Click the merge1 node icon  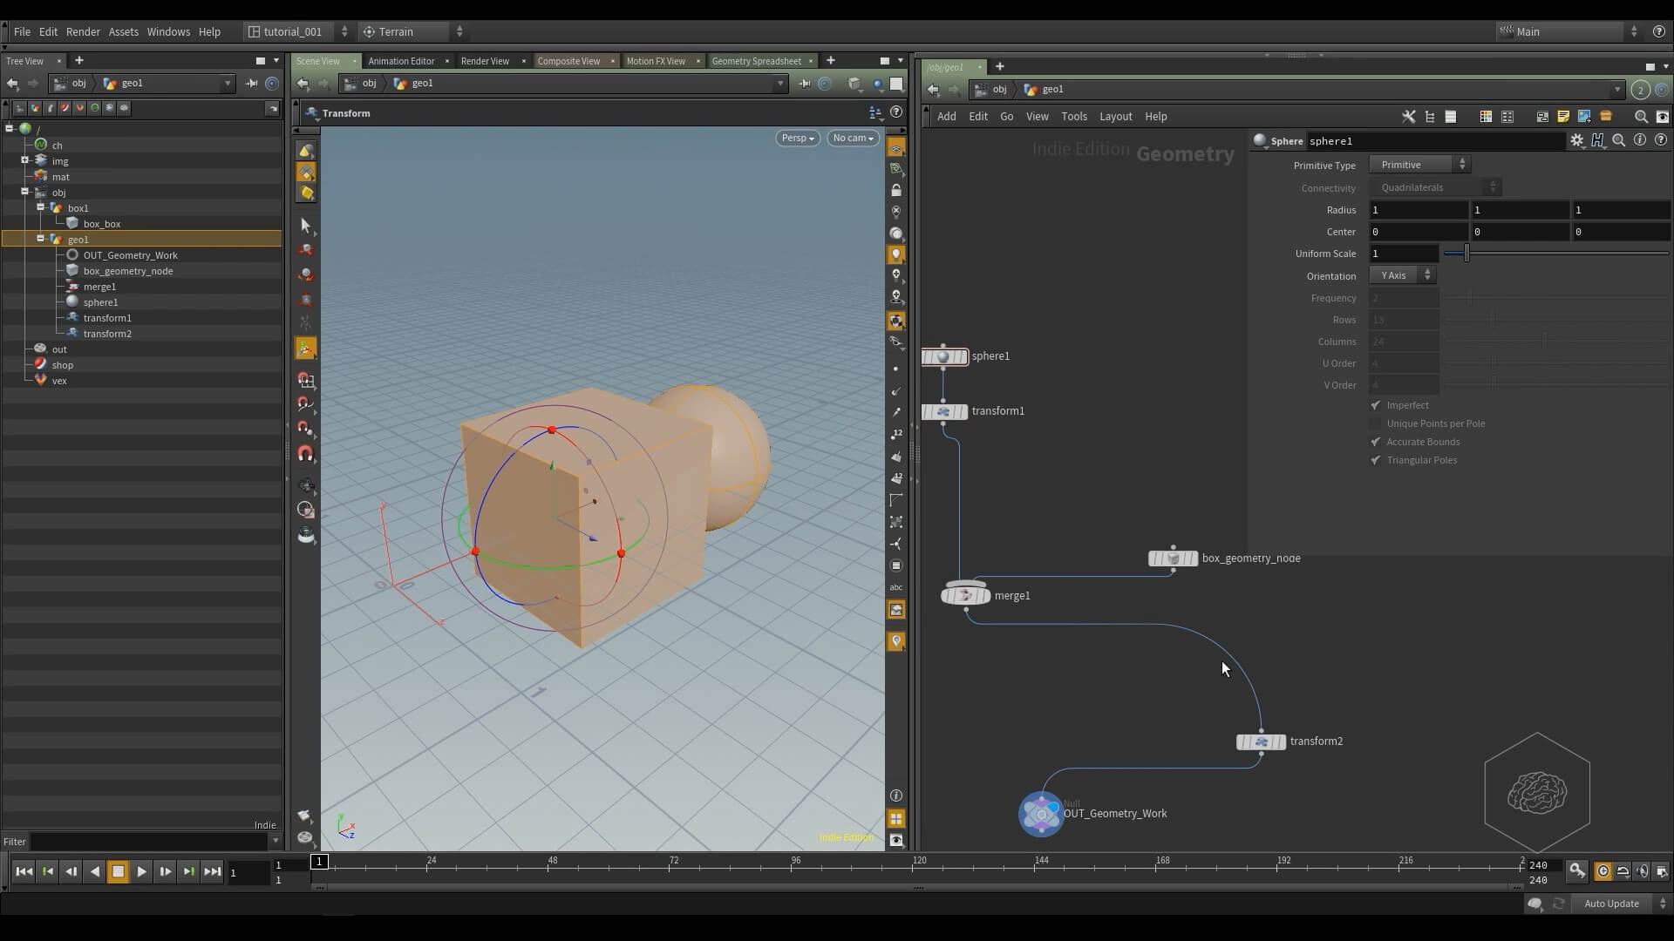965,596
